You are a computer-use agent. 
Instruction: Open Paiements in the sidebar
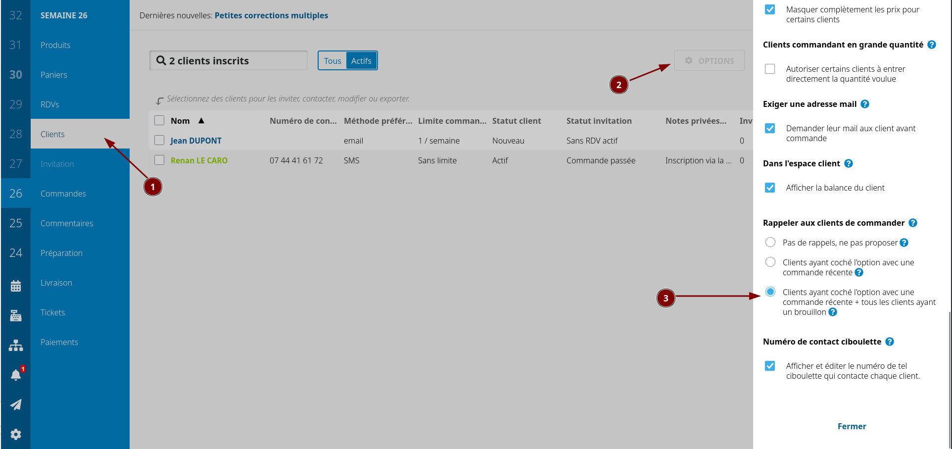point(80,342)
